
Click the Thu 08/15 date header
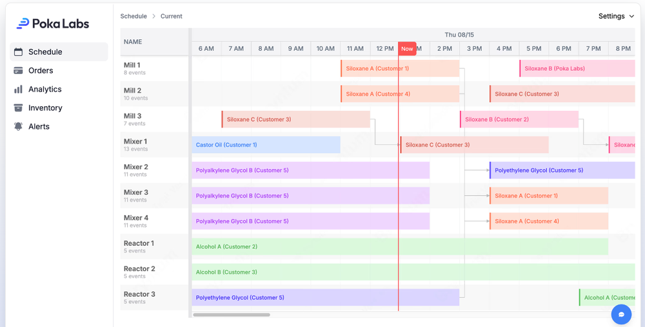click(459, 35)
